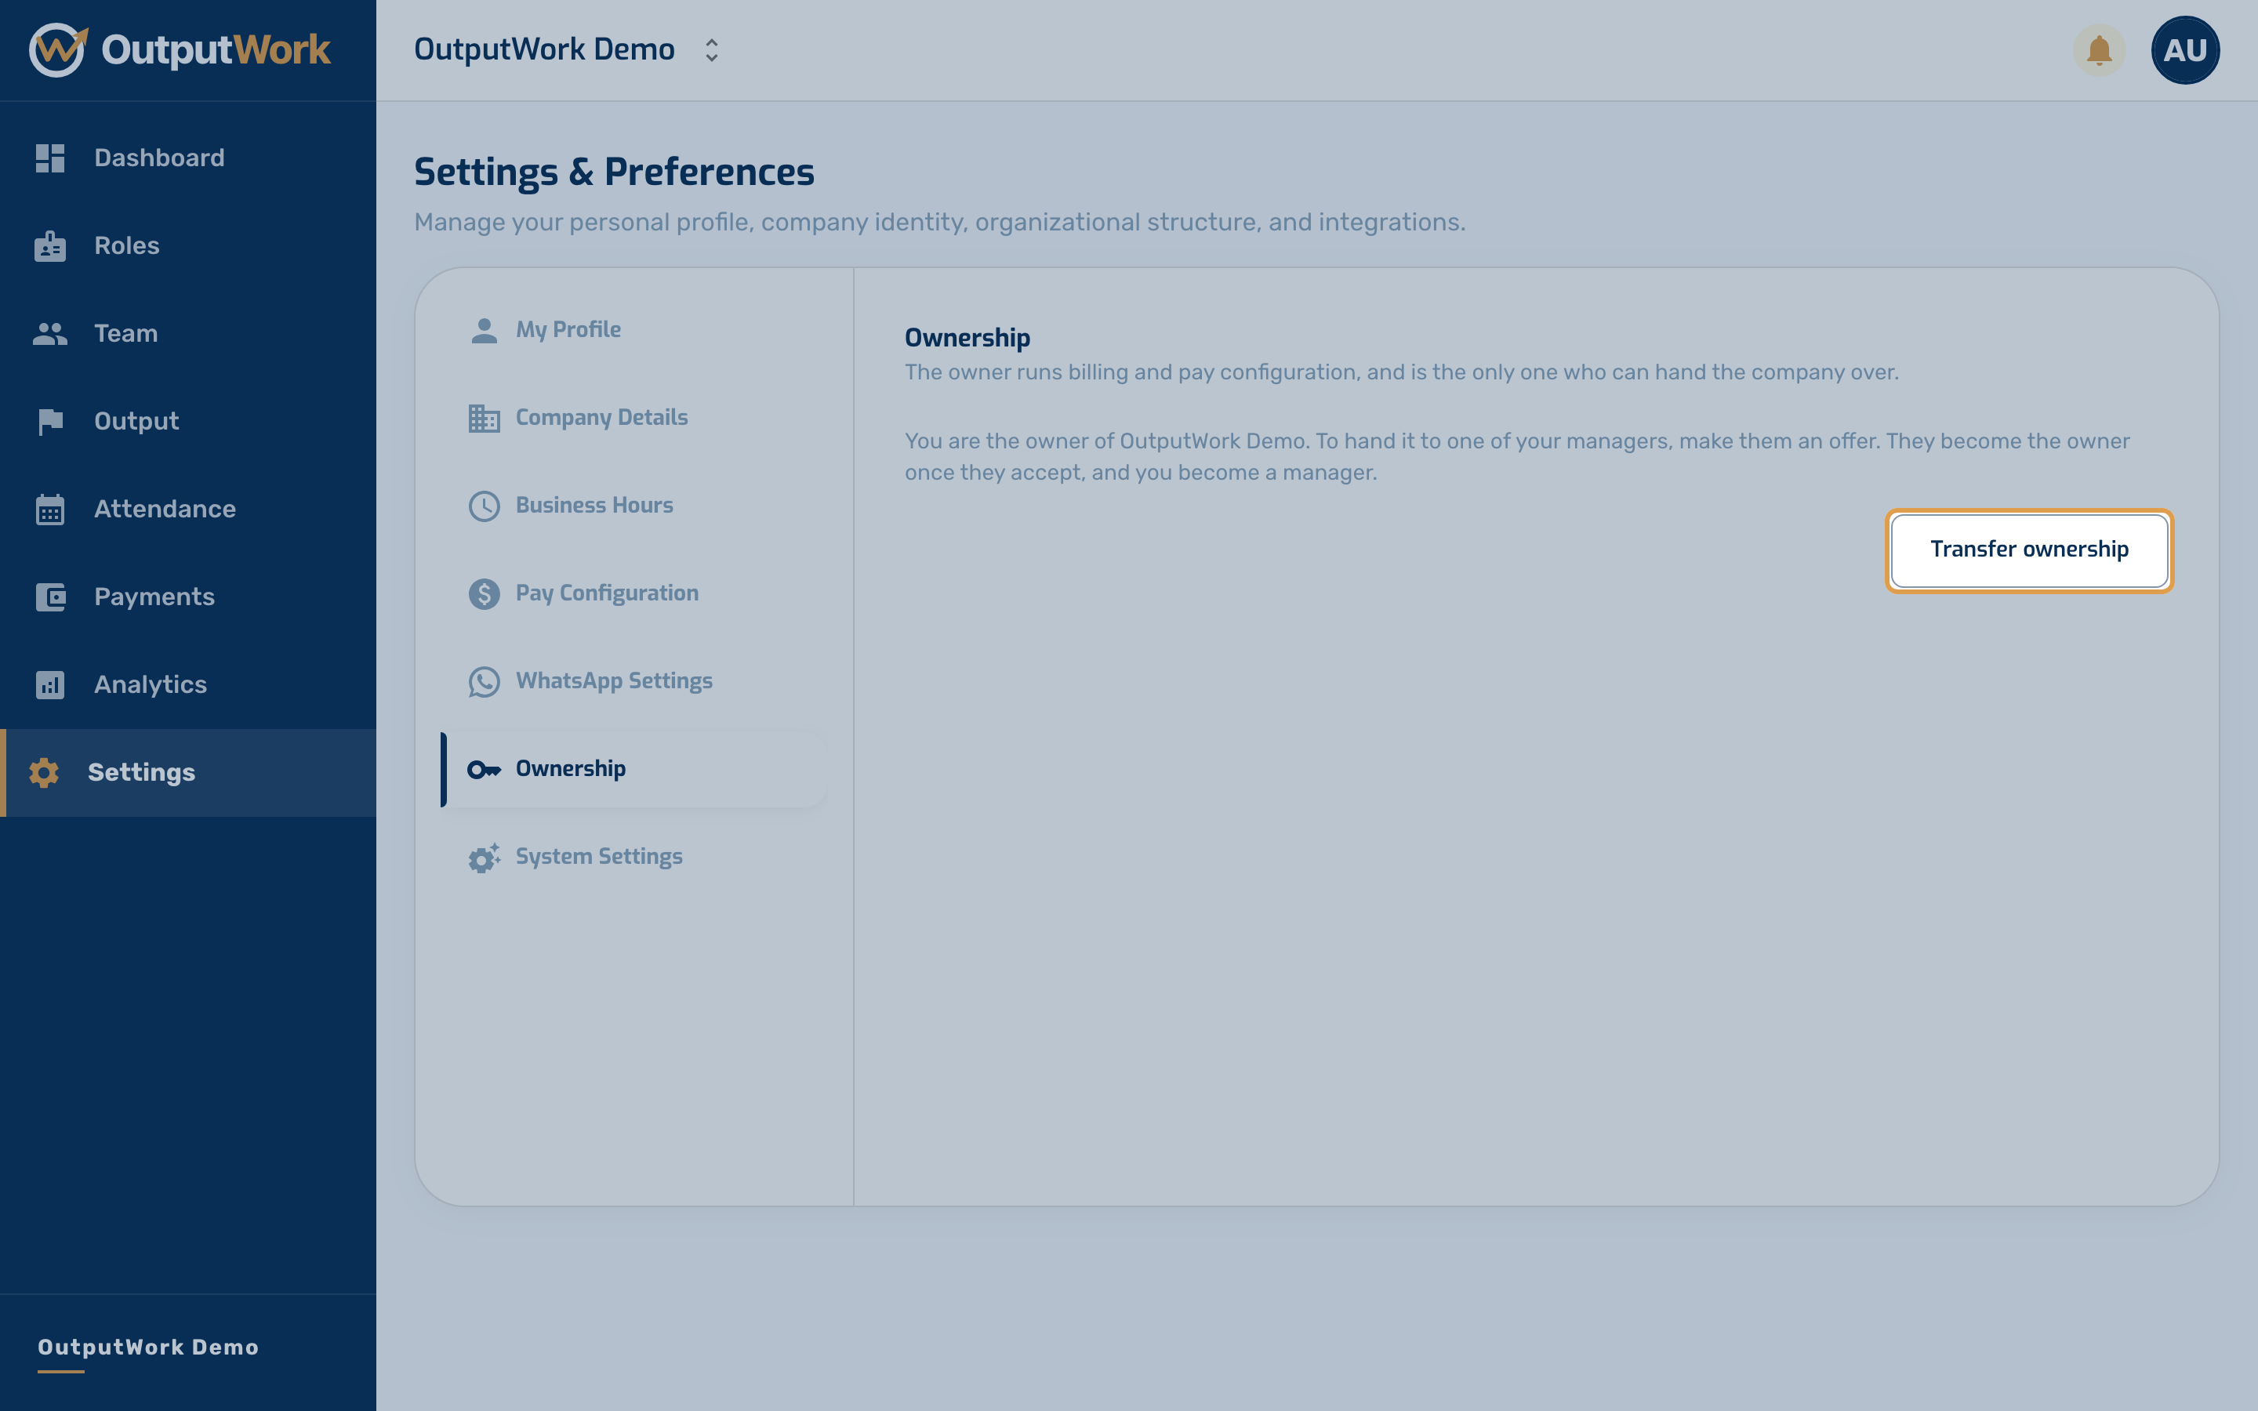Image resolution: width=2258 pixels, height=1411 pixels.
Task: Click the Company Details building icon
Action: tap(485, 418)
